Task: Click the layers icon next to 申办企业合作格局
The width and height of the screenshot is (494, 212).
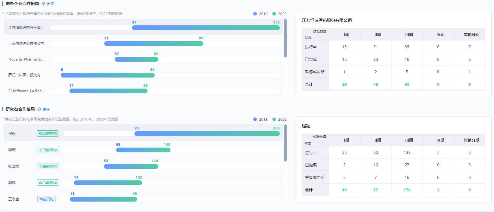Action: tap(44, 4)
